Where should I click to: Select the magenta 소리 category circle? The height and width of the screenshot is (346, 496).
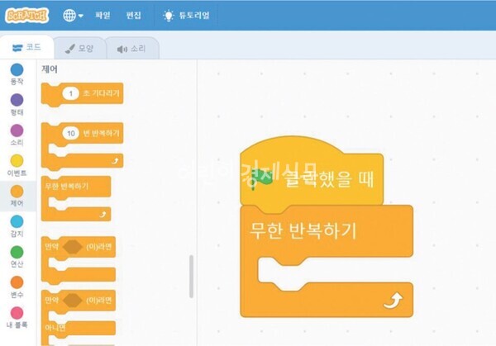(x=17, y=130)
